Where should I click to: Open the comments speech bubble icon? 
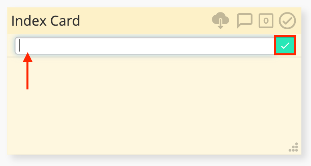tap(245, 20)
